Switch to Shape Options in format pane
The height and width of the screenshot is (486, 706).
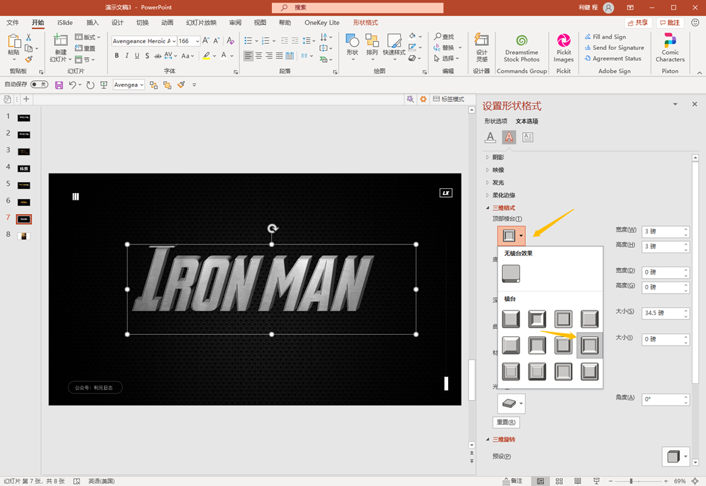point(495,121)
